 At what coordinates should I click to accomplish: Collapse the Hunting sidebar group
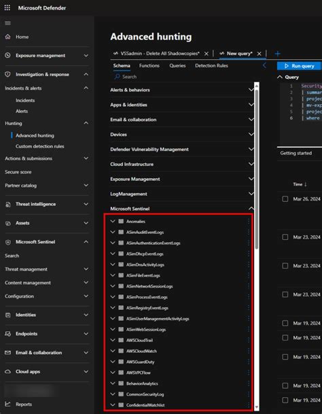click(86, 123)
